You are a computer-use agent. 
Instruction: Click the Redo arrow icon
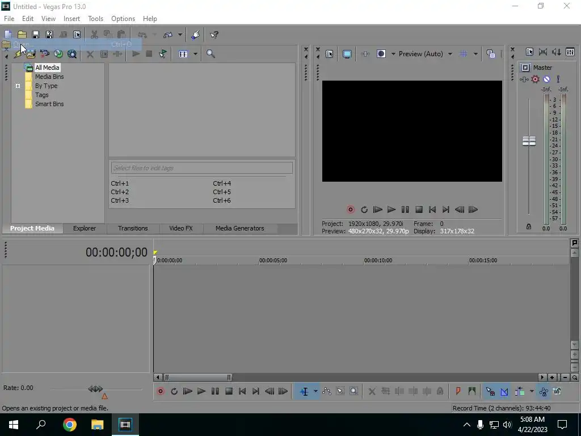point(168,35)
